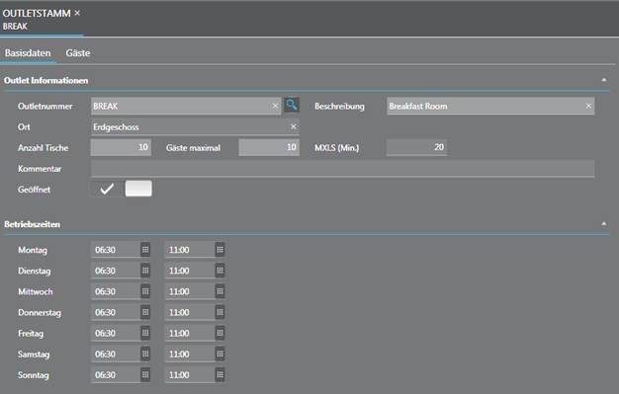Click the search magnifier icon beside Outletnummer
The height and width of the screenshot is (394, 619).
(292, 106)
